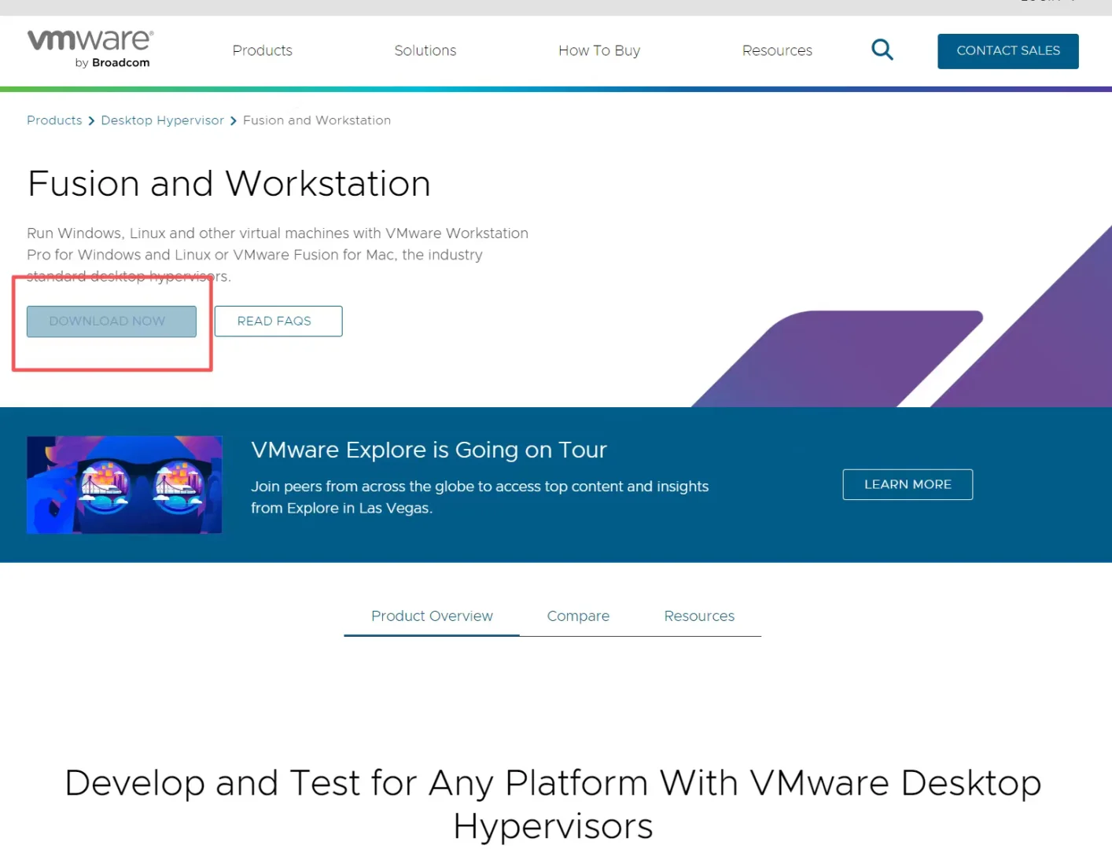Switch to the Resources tab
Image resolution: width=1112 pixels, height=849 pixels.
click(698, 616)
